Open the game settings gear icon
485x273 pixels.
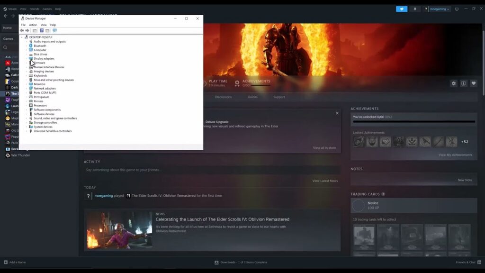[453, 83]
